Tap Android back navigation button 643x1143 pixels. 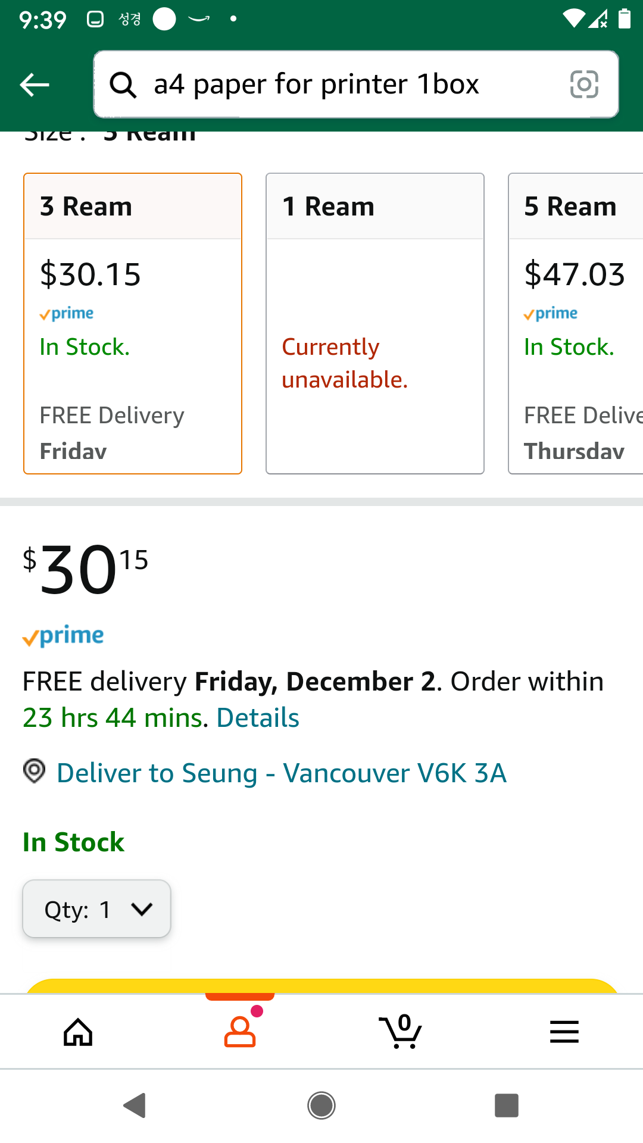click(x=135, y=1105)
